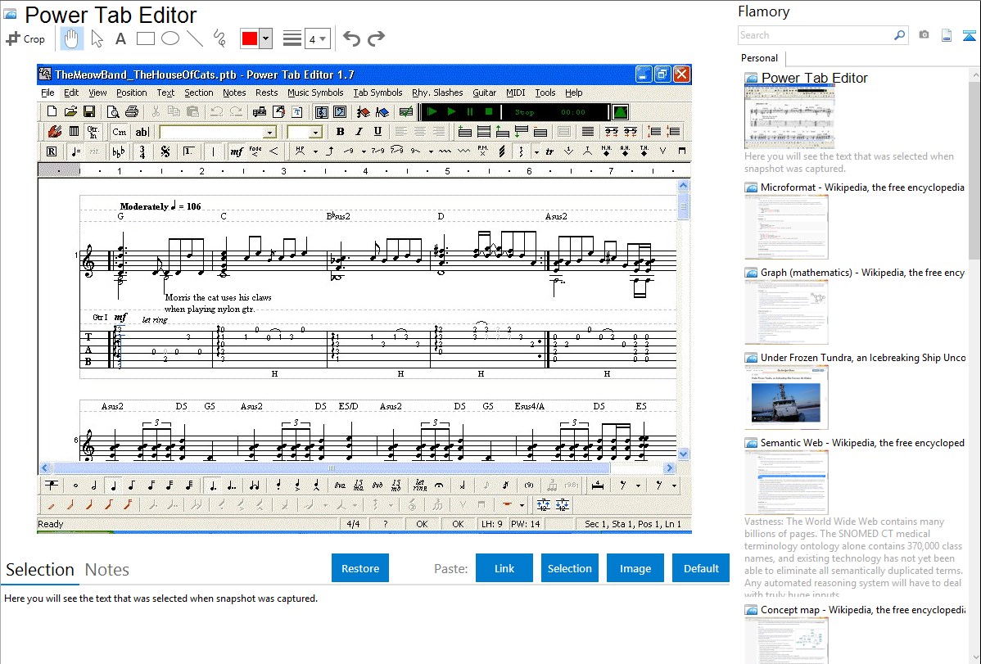
Task: Choose the text annotation tool A
Action: 120,38
